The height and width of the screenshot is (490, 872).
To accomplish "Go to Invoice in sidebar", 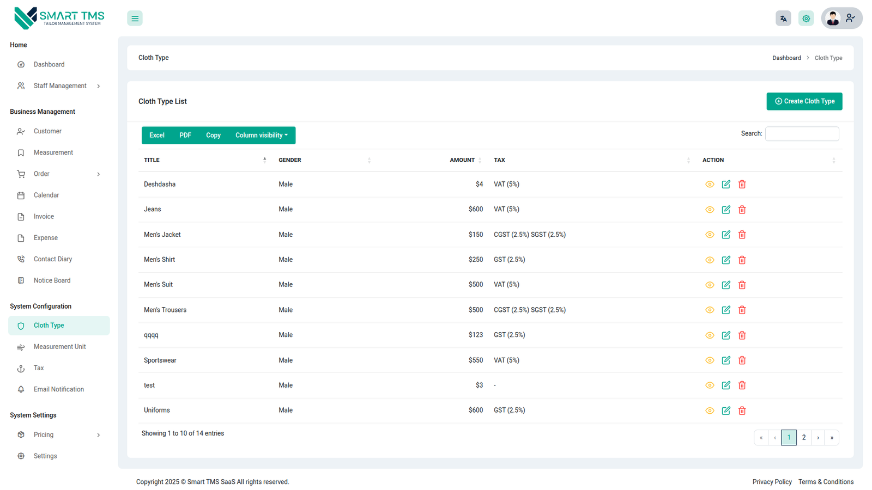I will click(44, 217).
